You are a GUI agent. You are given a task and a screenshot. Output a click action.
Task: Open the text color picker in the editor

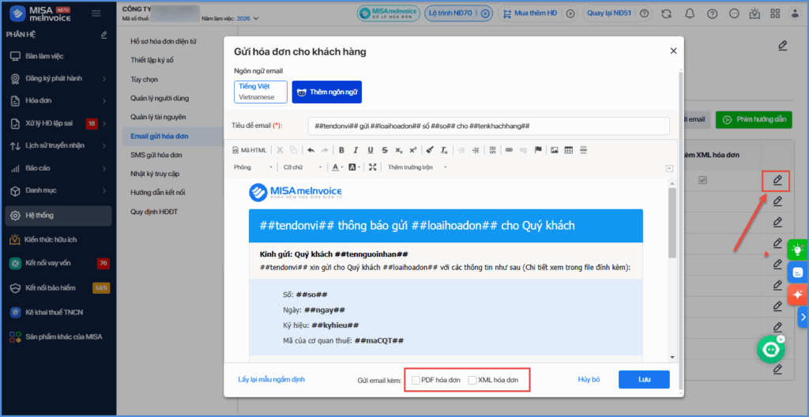click(x=337, y=167)
